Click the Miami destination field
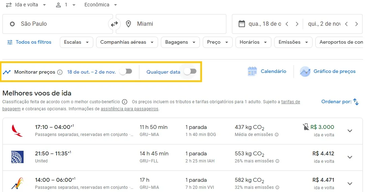 (171, 24)
